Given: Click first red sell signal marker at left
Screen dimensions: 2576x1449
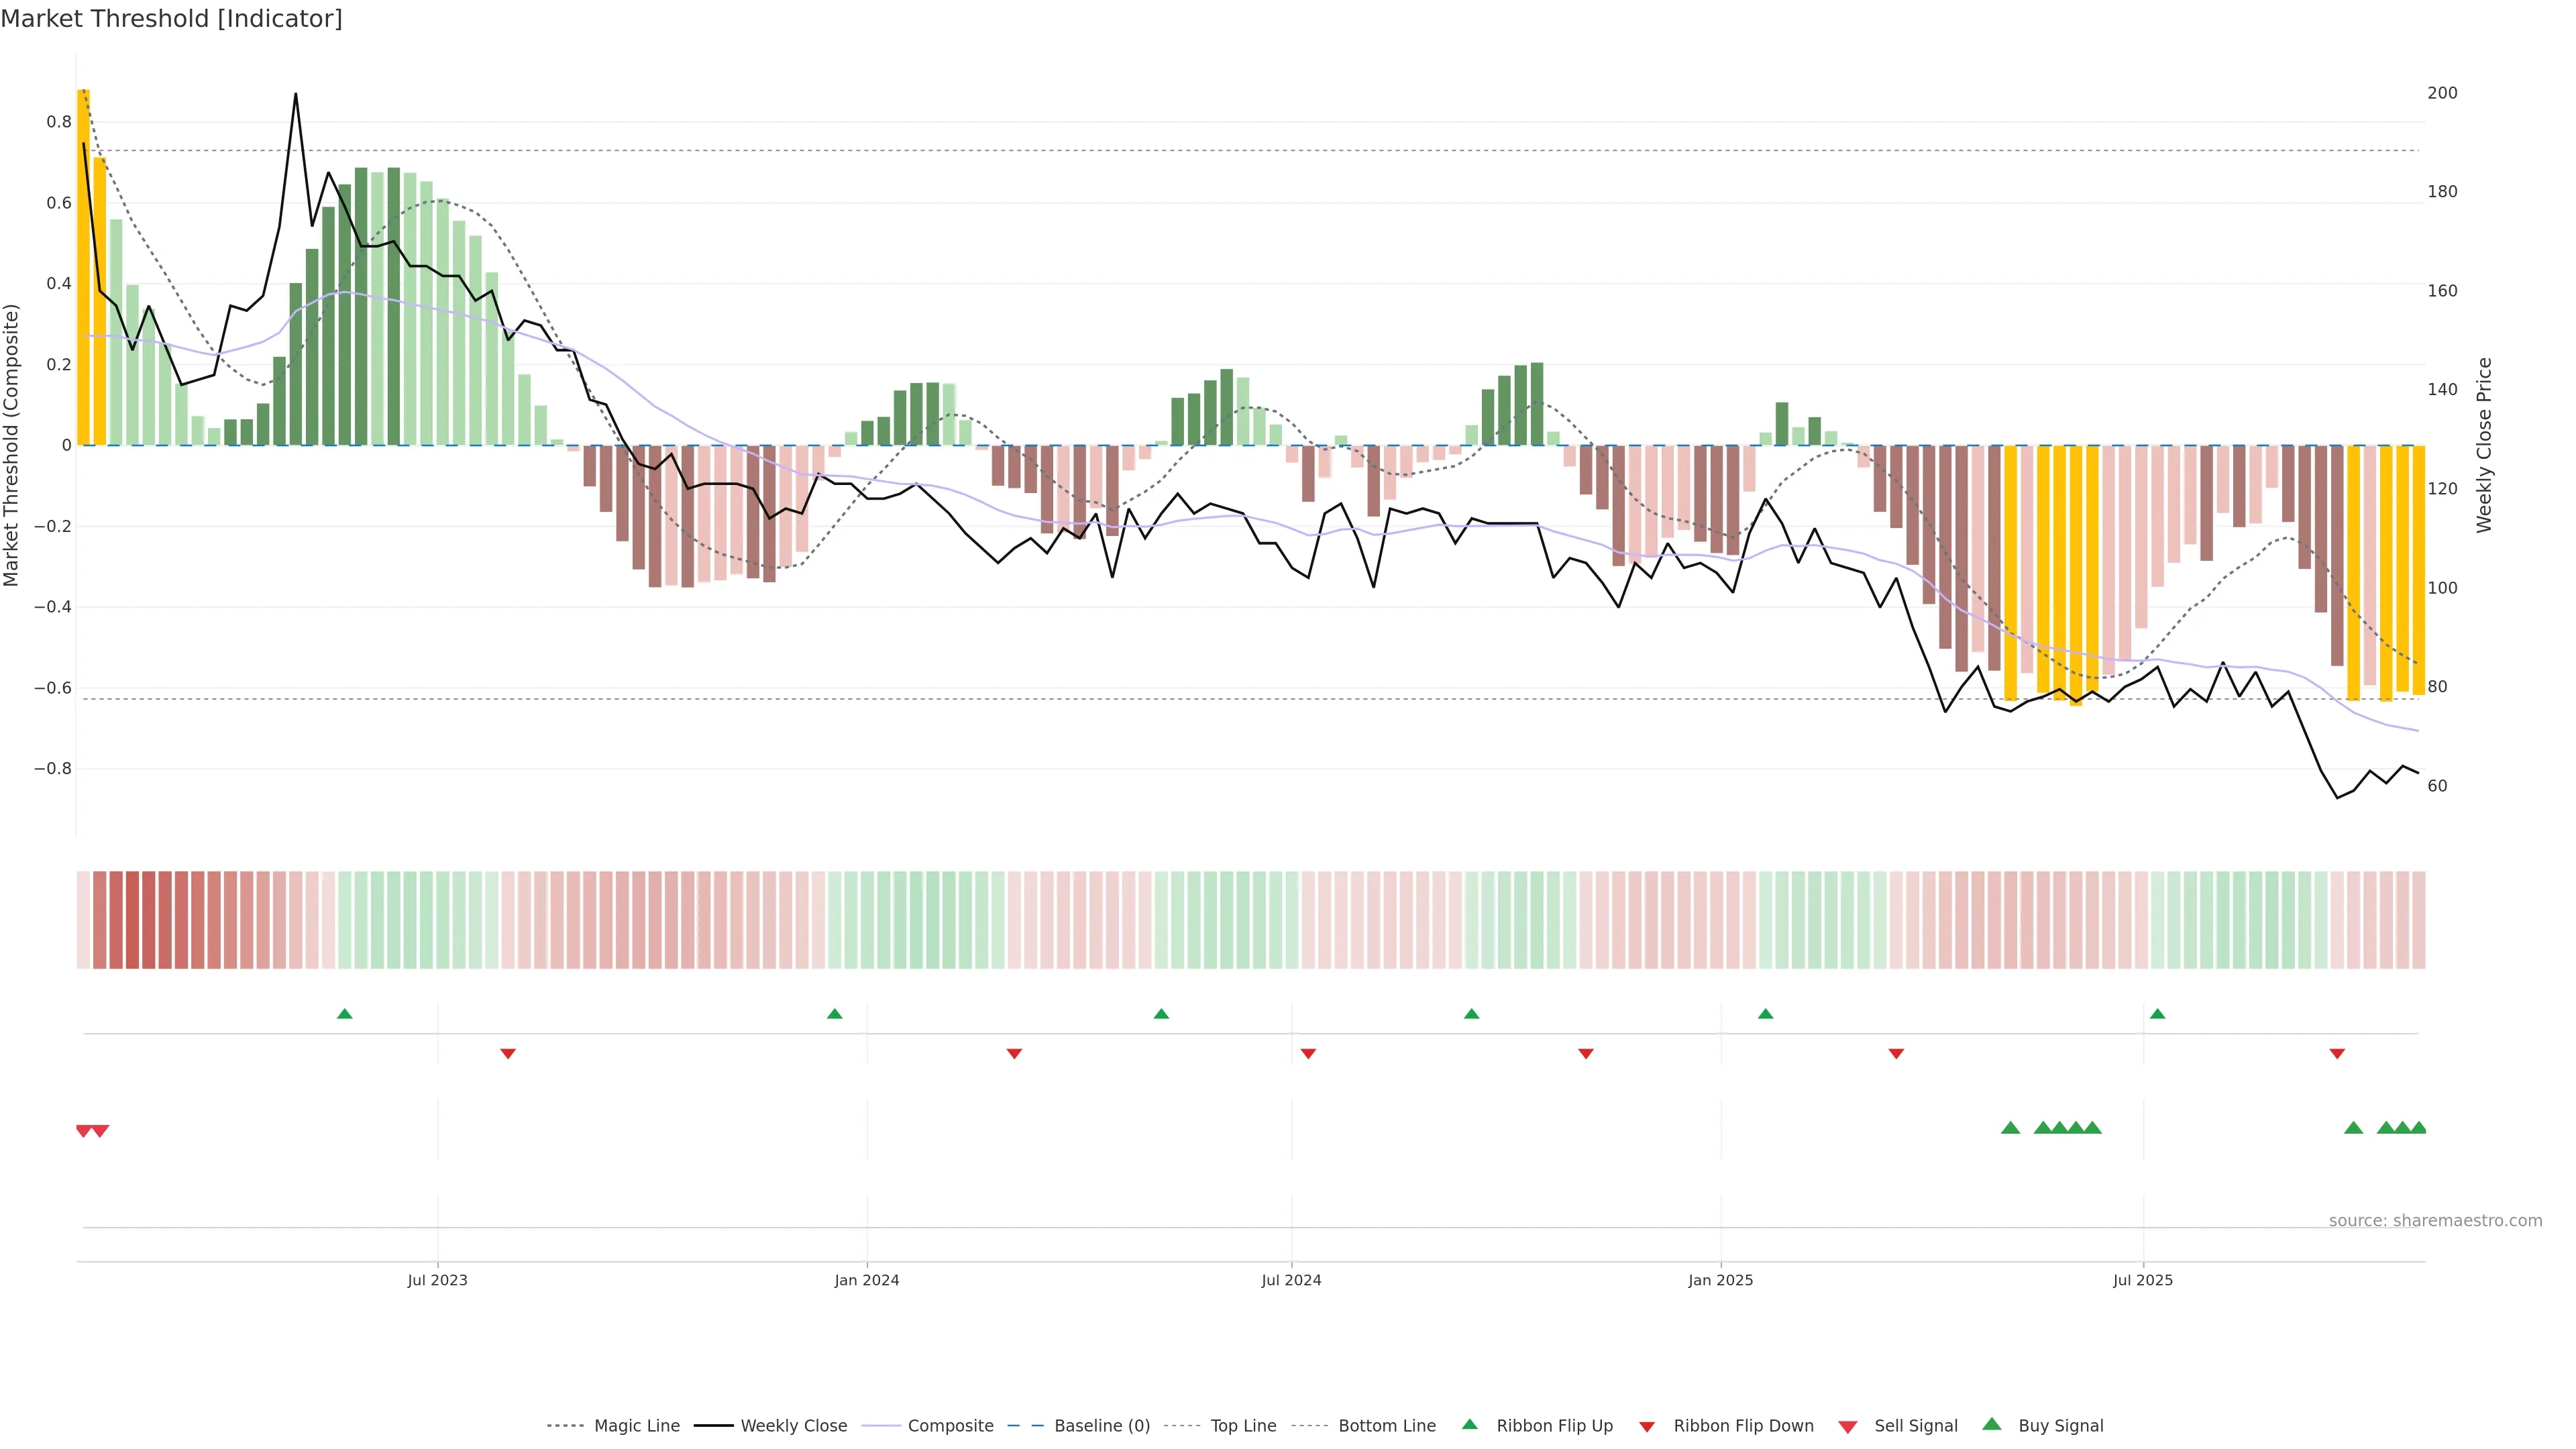Looking at the screenshot, I should [84, 1131].
